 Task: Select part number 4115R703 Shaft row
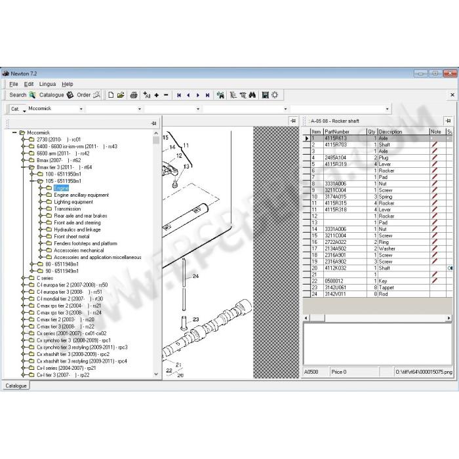(378, 145)
